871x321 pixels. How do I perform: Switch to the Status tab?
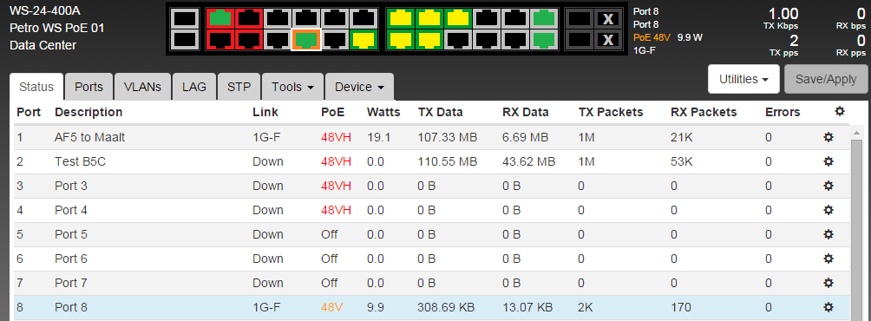point(36,88)
